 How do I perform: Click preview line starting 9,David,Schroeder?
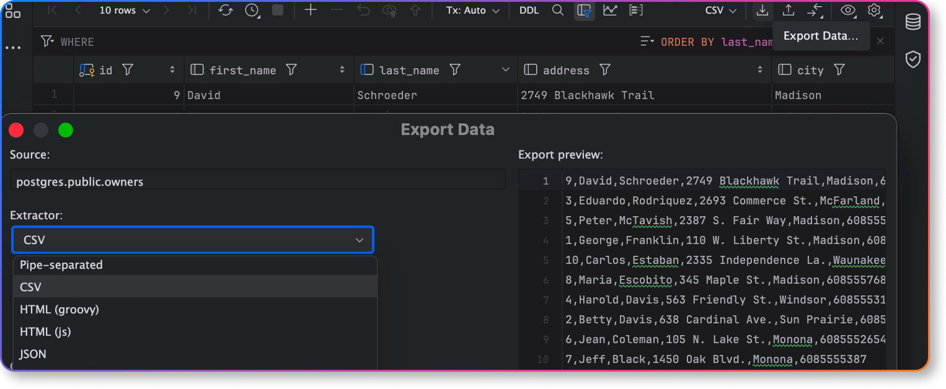click(725, 181)
